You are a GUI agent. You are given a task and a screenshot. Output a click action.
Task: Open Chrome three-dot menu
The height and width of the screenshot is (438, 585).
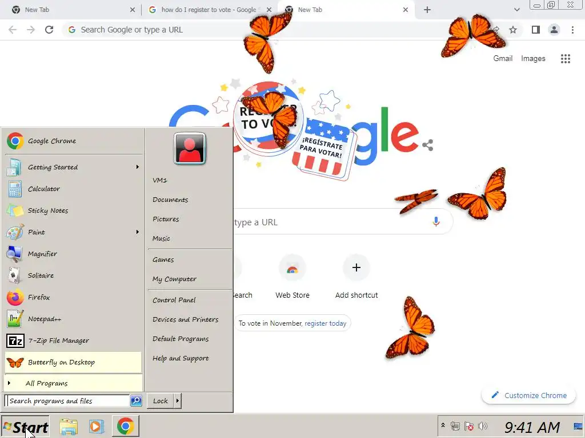coord(572,30)
